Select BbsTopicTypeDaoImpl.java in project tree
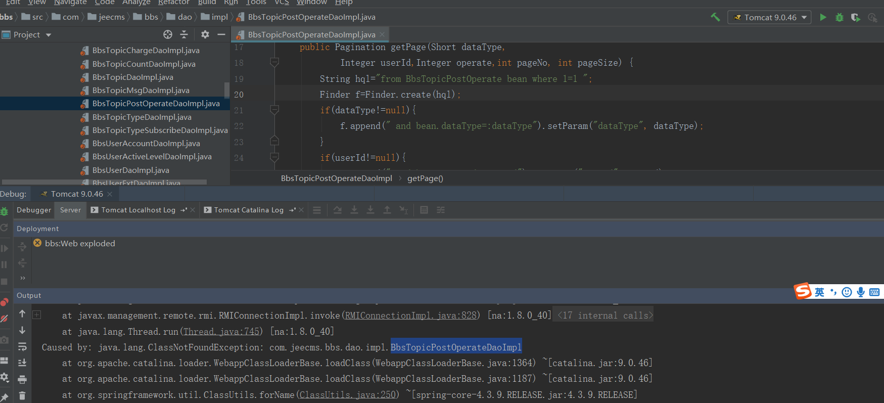Viewport: 884px width, 403px height. (x=142, y=117)
